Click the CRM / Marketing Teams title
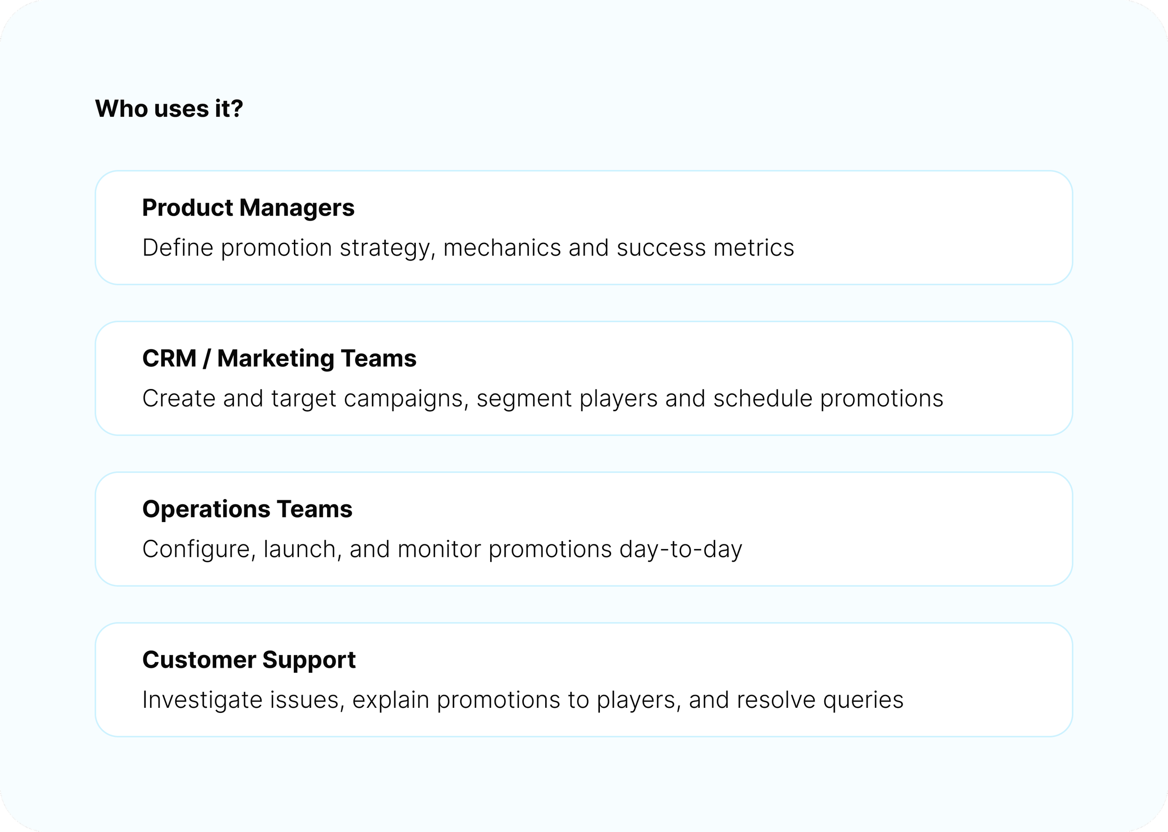 pos(279,358)
